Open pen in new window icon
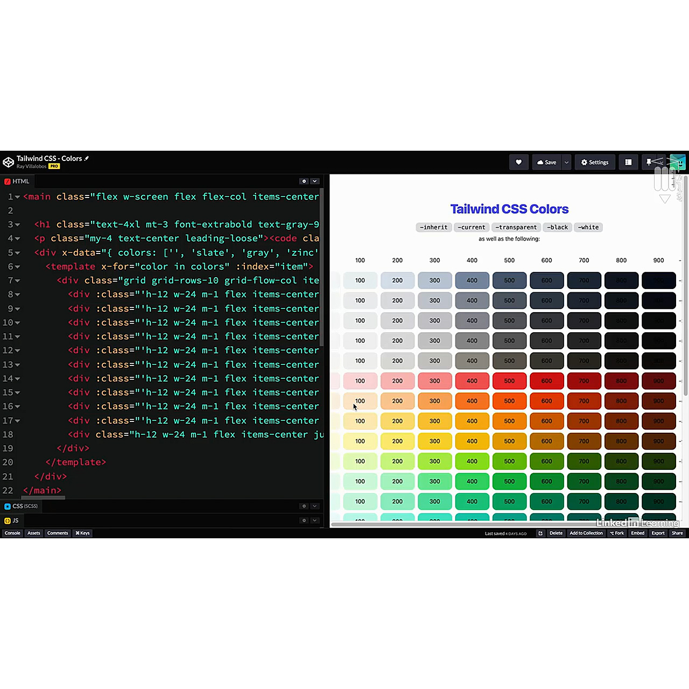 click(540, 533)
